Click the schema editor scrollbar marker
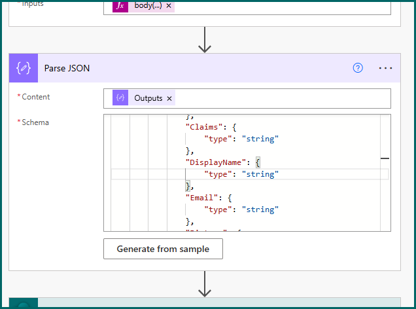 click(385, 158)
